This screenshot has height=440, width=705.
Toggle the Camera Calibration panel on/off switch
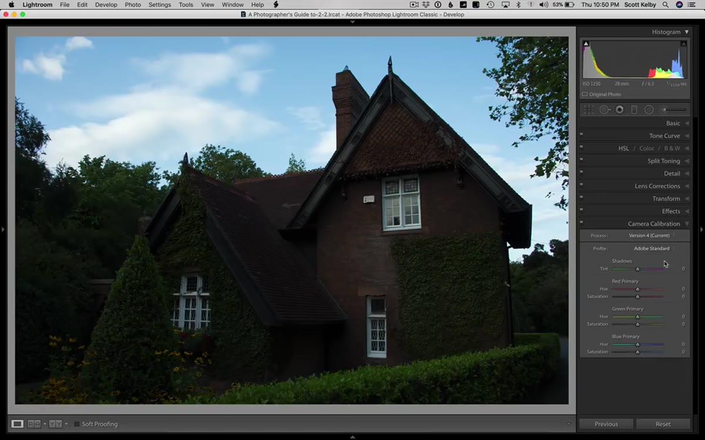pyautogui.click(x=582, y=222)
